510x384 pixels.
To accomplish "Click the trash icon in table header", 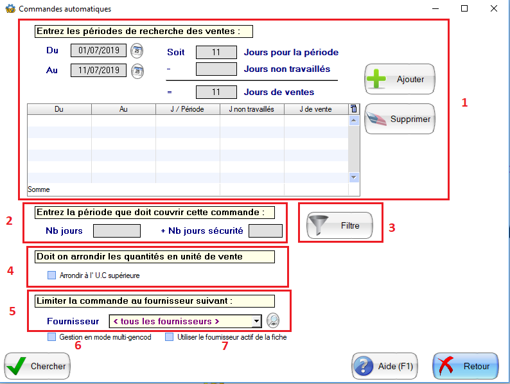I will tap(353, 109).
